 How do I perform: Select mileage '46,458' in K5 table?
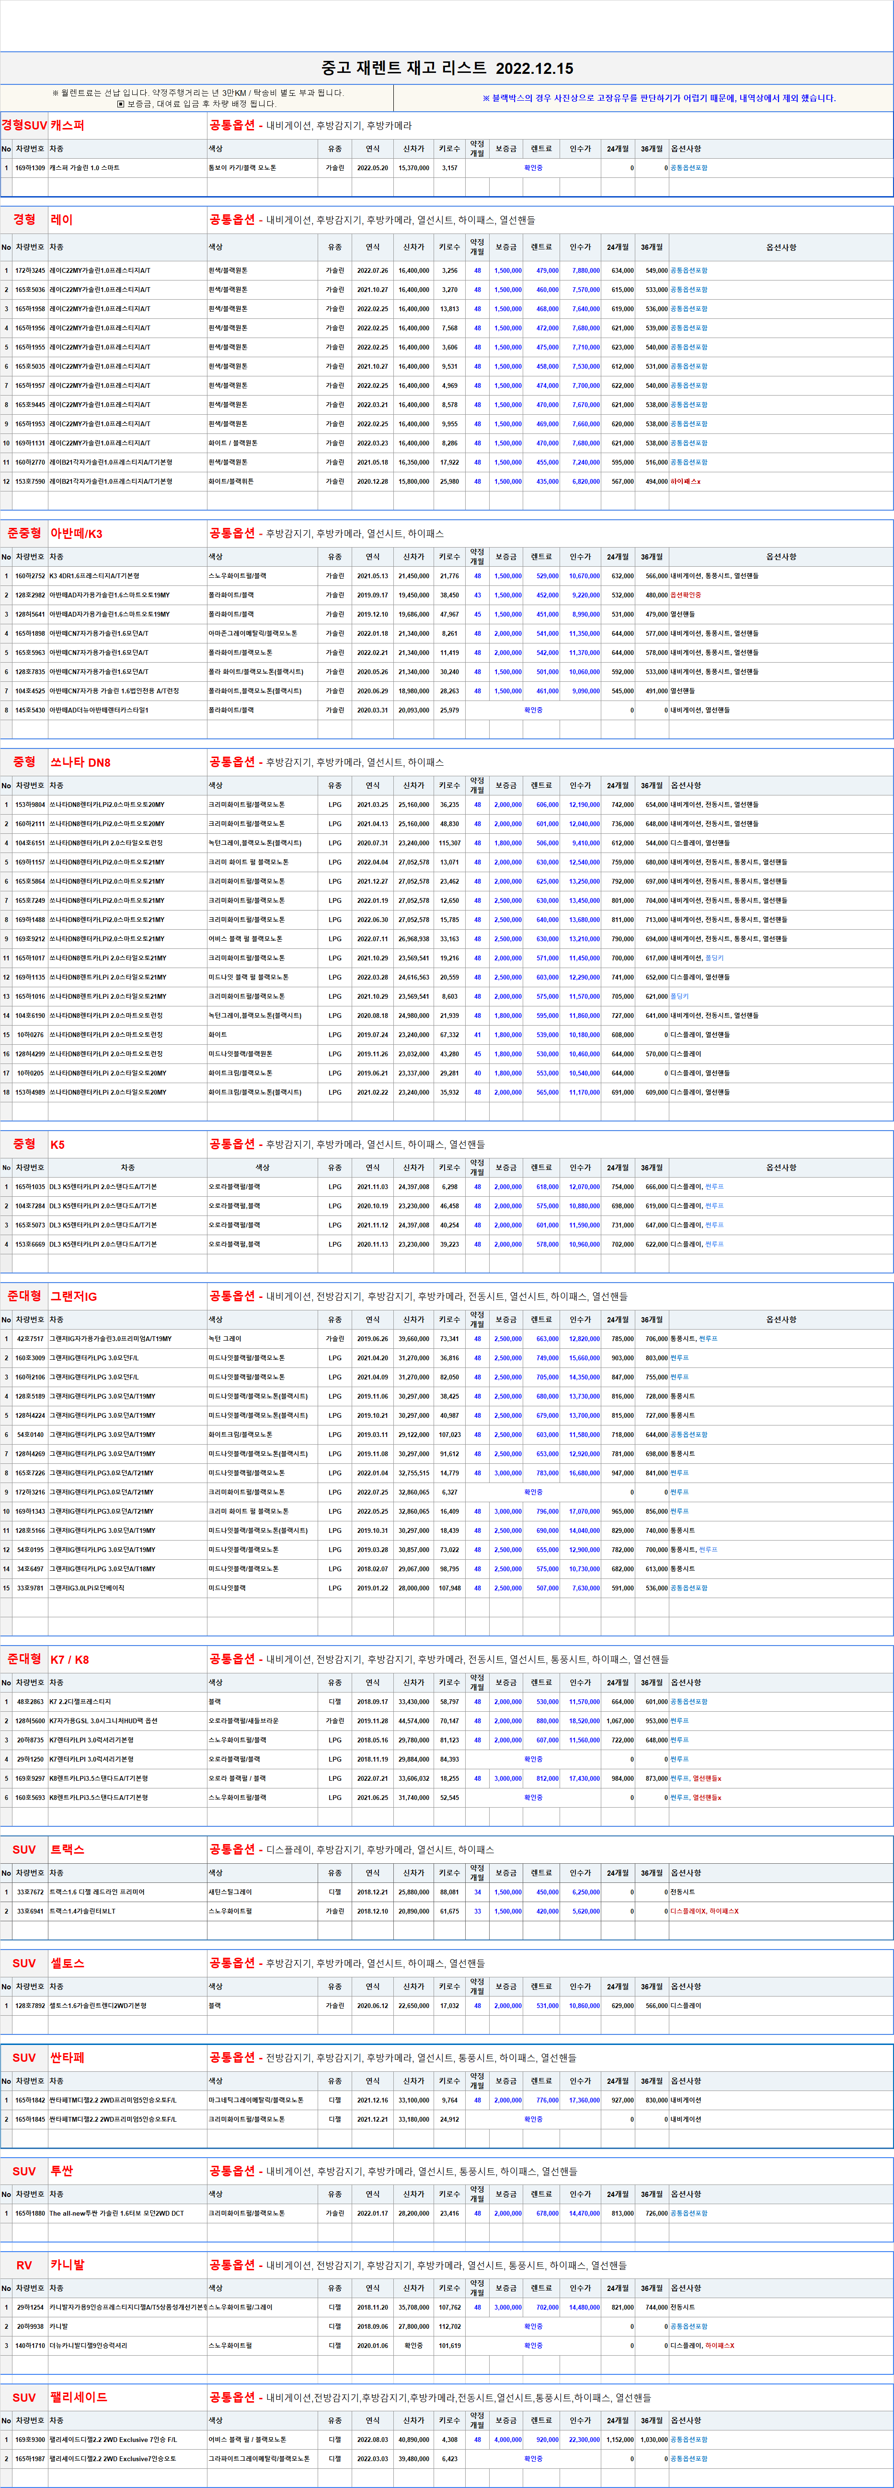point(449,1206)
